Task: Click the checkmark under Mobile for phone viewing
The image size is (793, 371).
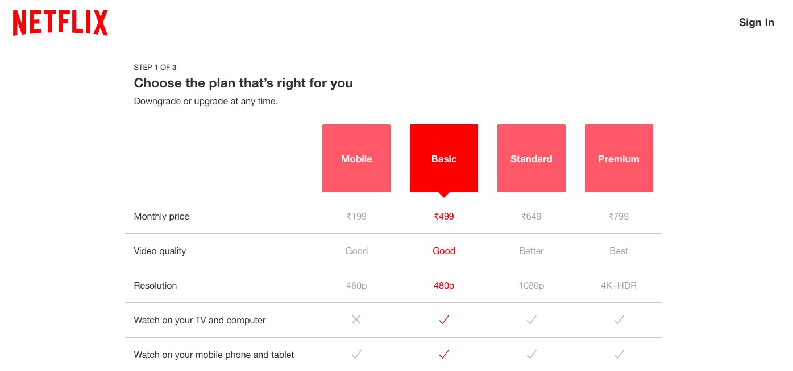Action: [x=356, y=354]
